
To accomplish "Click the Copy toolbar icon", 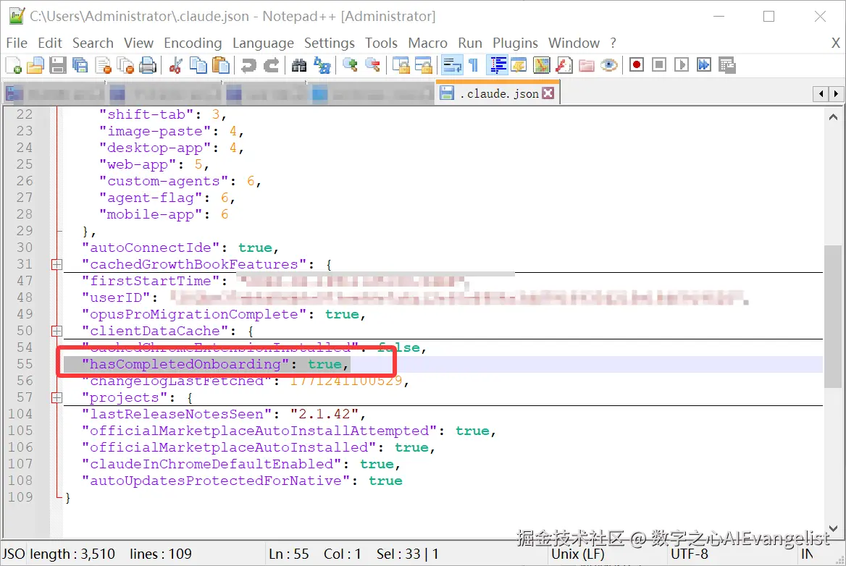I will (198, 65).
